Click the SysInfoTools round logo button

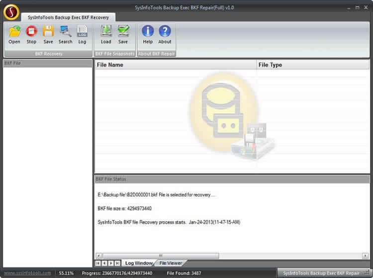tap(11, 12)
